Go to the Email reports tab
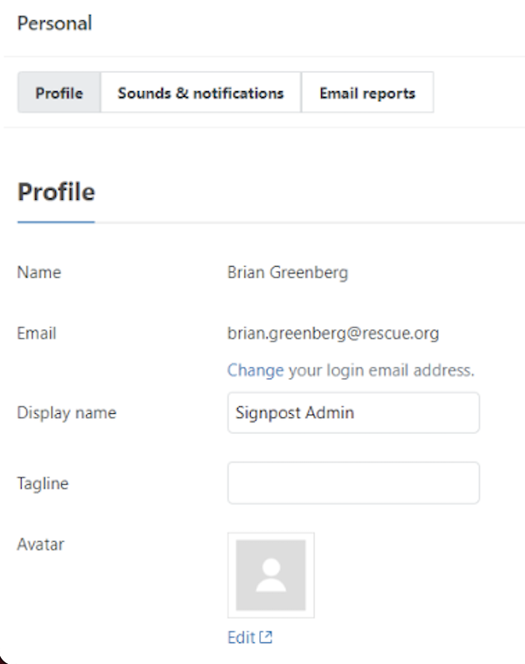 367,93
